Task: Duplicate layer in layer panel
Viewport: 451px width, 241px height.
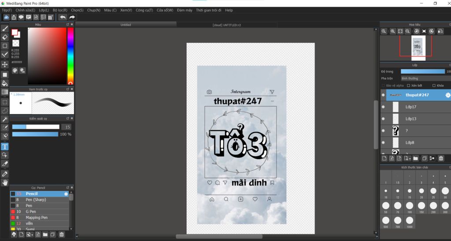Action: coord(424,159)
